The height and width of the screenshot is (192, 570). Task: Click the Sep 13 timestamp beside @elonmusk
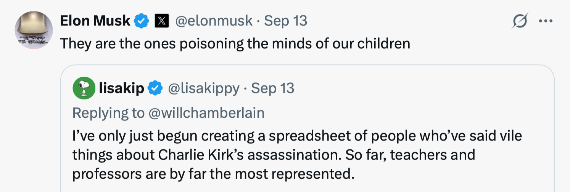coord(285,21)
